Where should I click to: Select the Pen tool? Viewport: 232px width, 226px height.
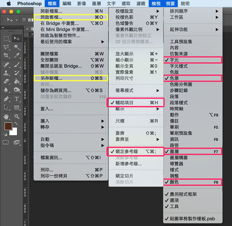[6, 99]
